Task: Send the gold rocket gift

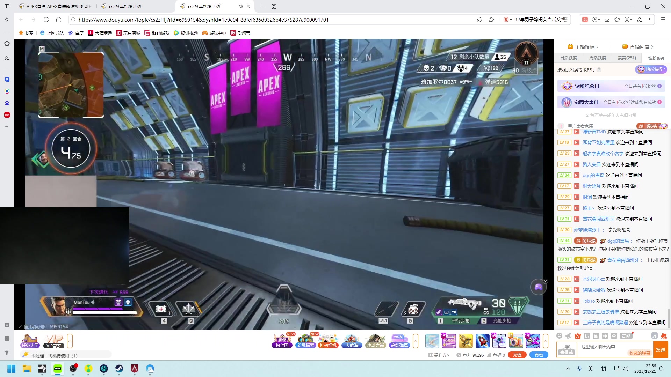Action: 466,341
